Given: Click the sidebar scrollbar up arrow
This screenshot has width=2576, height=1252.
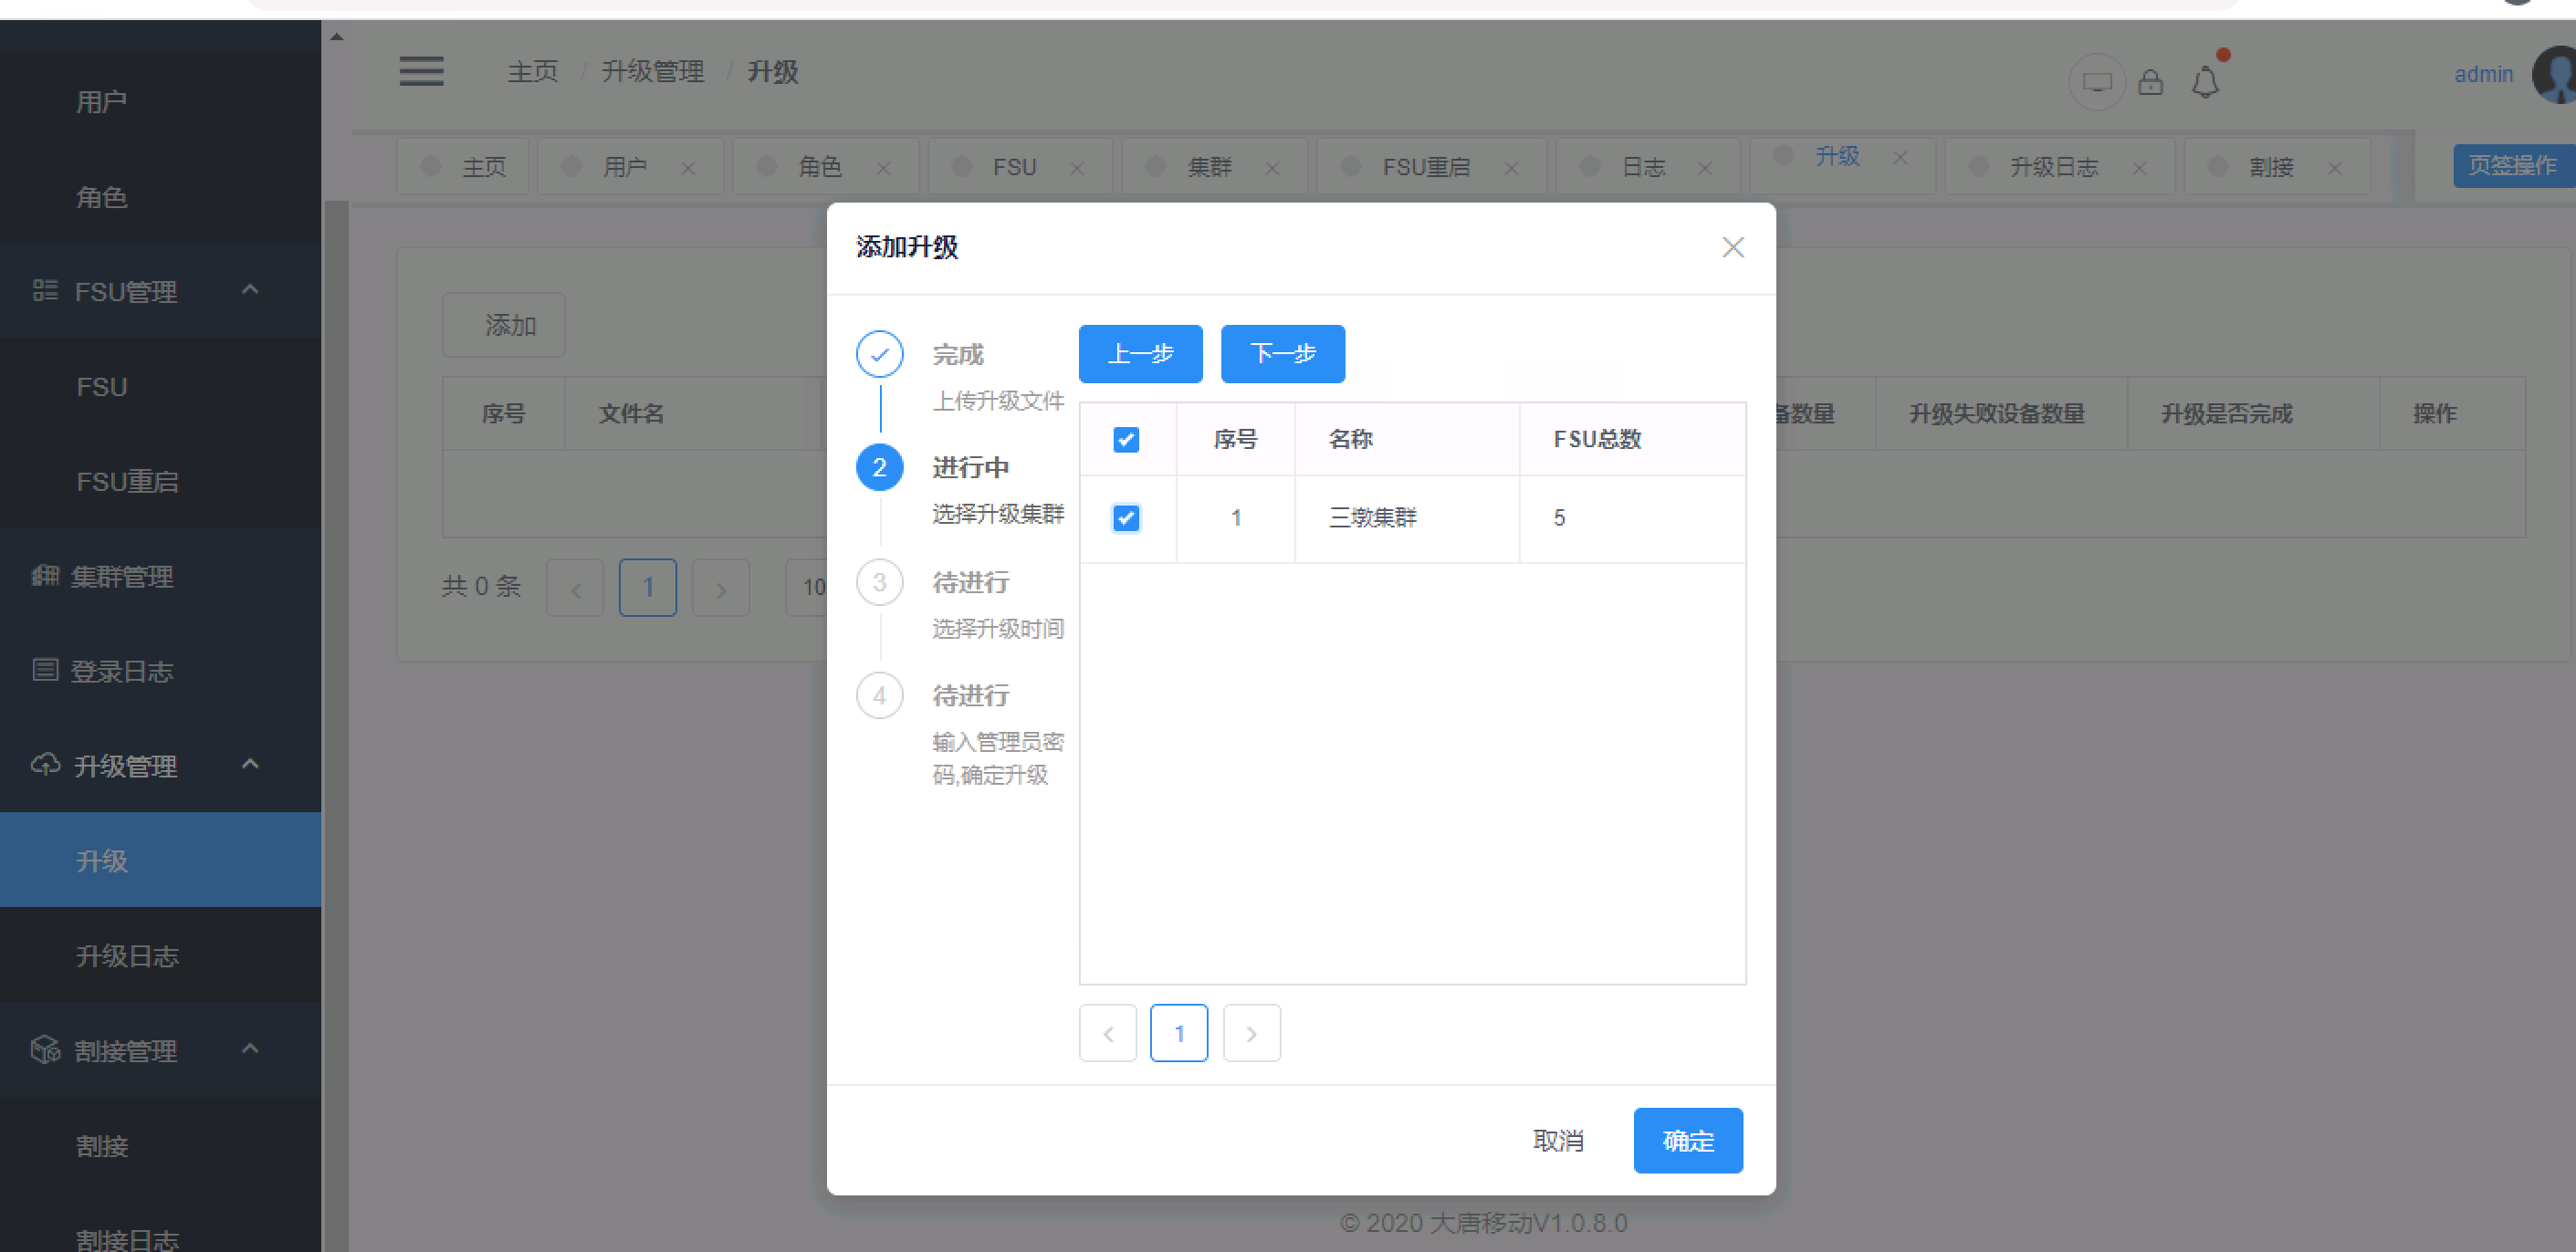Looking at the screenshot, I should [337, 36].
